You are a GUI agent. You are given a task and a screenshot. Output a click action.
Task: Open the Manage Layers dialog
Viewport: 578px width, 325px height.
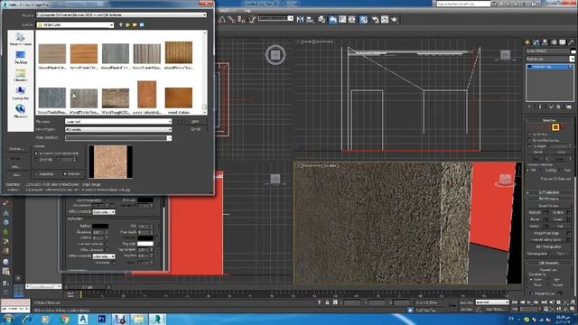click(322, 20)
